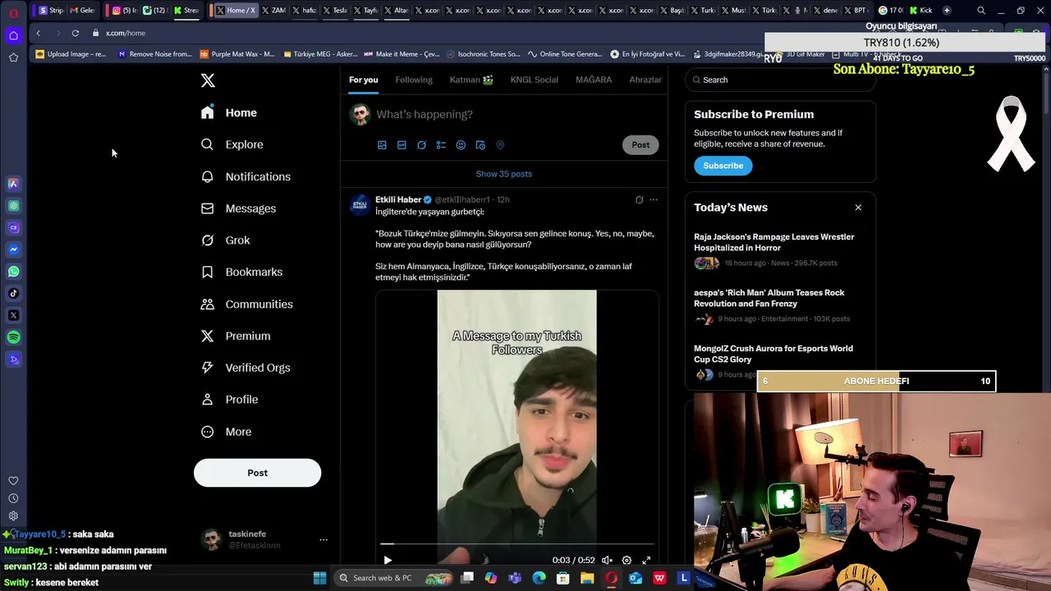Play the video in the post
This screenshot has width=1051, height=591.
(388, 561)
